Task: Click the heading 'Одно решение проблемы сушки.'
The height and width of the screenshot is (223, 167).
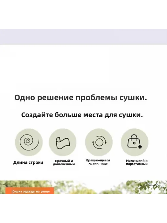Action: (81, 98)
